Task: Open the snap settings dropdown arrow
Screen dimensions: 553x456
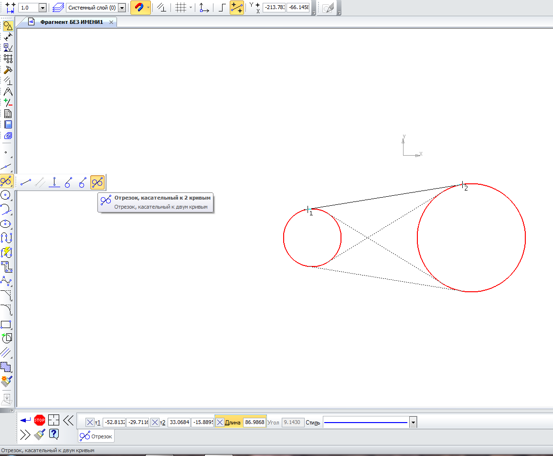Action: [x=149, y=8]
